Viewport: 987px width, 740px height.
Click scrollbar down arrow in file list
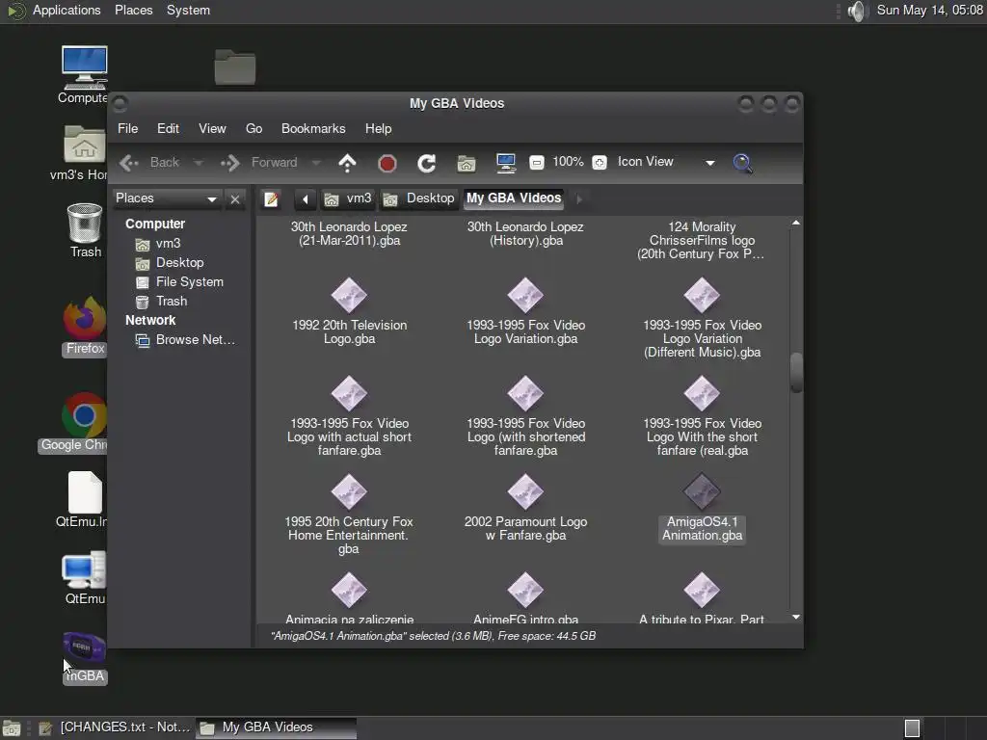[796, 618]
